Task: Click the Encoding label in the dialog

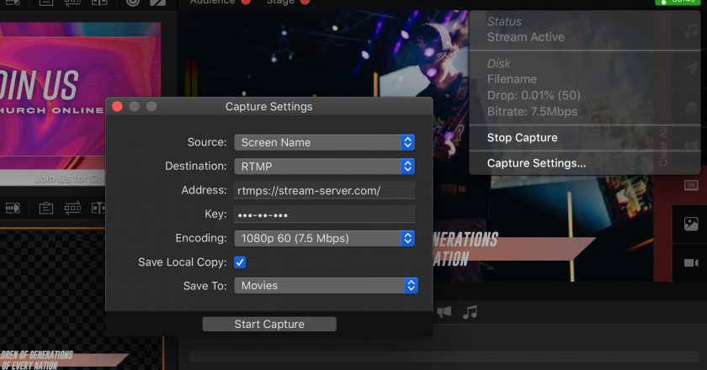Action: [200, 238]
